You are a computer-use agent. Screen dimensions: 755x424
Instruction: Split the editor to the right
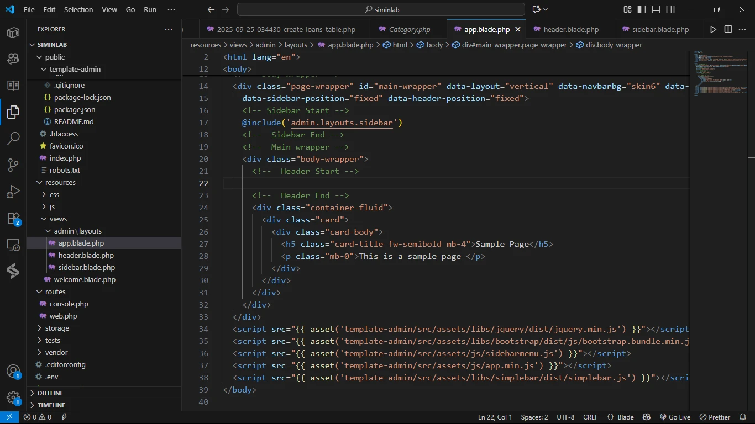(728, 29)
